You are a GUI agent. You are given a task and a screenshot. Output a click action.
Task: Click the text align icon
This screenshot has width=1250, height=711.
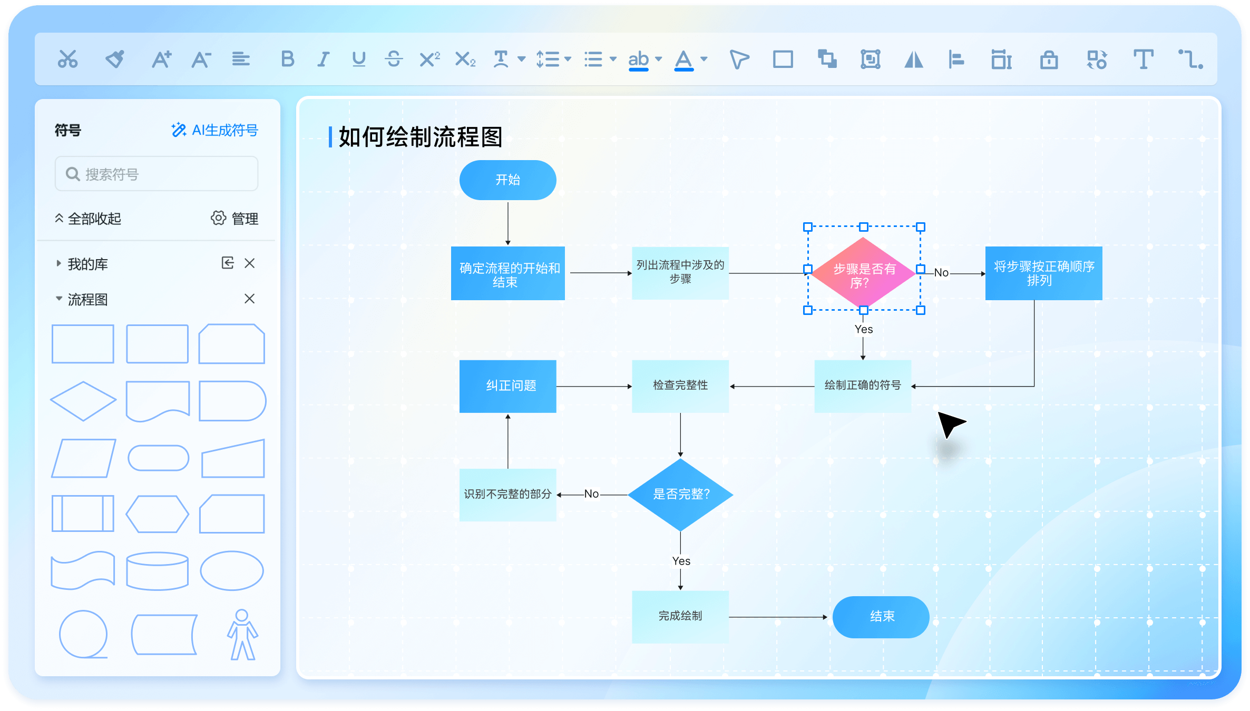pyautogui.click(x=241, y=59)
